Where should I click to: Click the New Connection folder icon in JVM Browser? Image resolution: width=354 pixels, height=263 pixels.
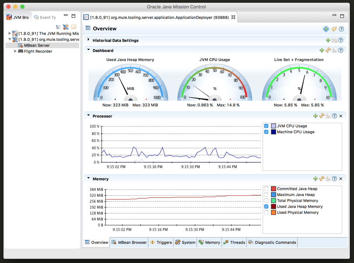pyautogui.click(x=73, y=26)
